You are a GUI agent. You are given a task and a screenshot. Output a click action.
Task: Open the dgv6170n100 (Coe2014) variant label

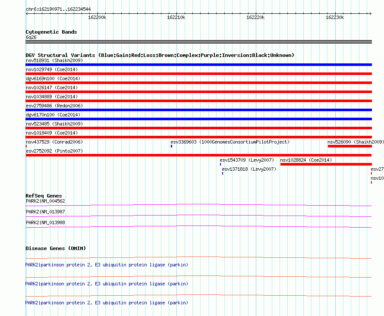click(x=53, y=115)
